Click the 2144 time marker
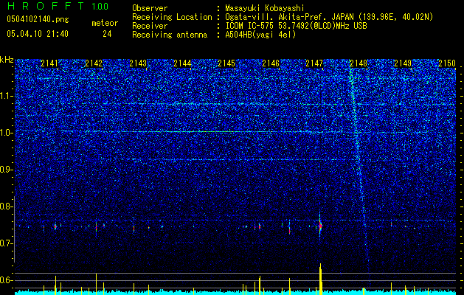The width and height of the screenshot is (464, 295). [x=182, y=63]
